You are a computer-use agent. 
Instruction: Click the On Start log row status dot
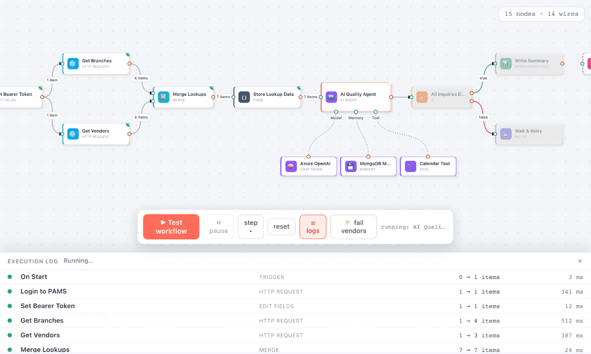(9, 277)
